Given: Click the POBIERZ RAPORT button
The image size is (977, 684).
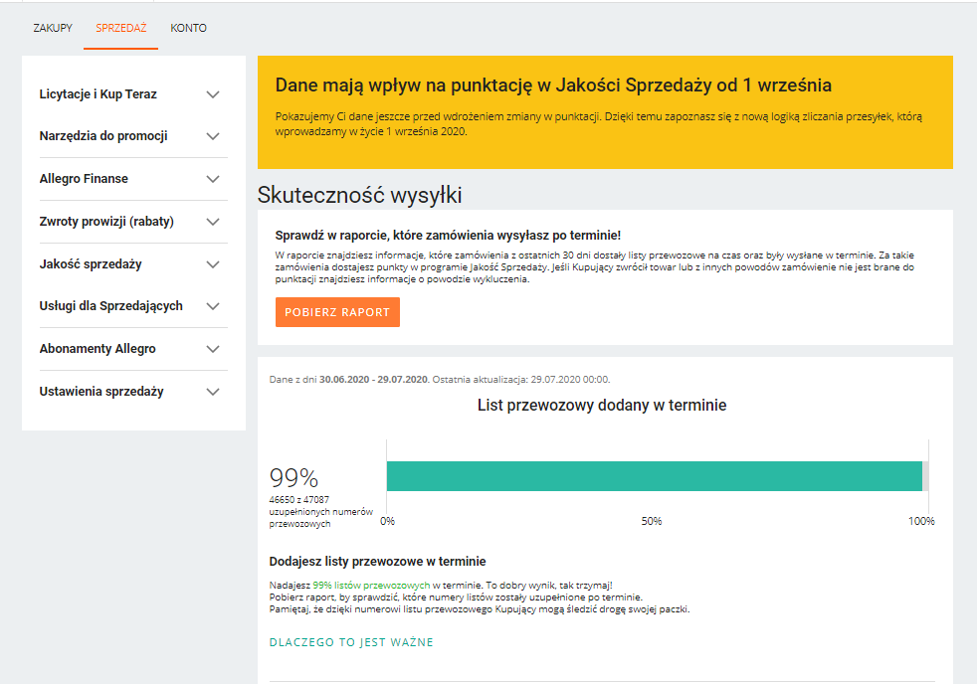Looking at the screenshot, I should (x=337, y=312).
